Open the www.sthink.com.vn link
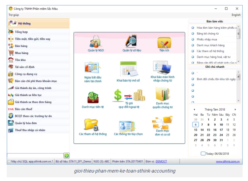Screen dimensions: 248x181 tap(227, 161)
